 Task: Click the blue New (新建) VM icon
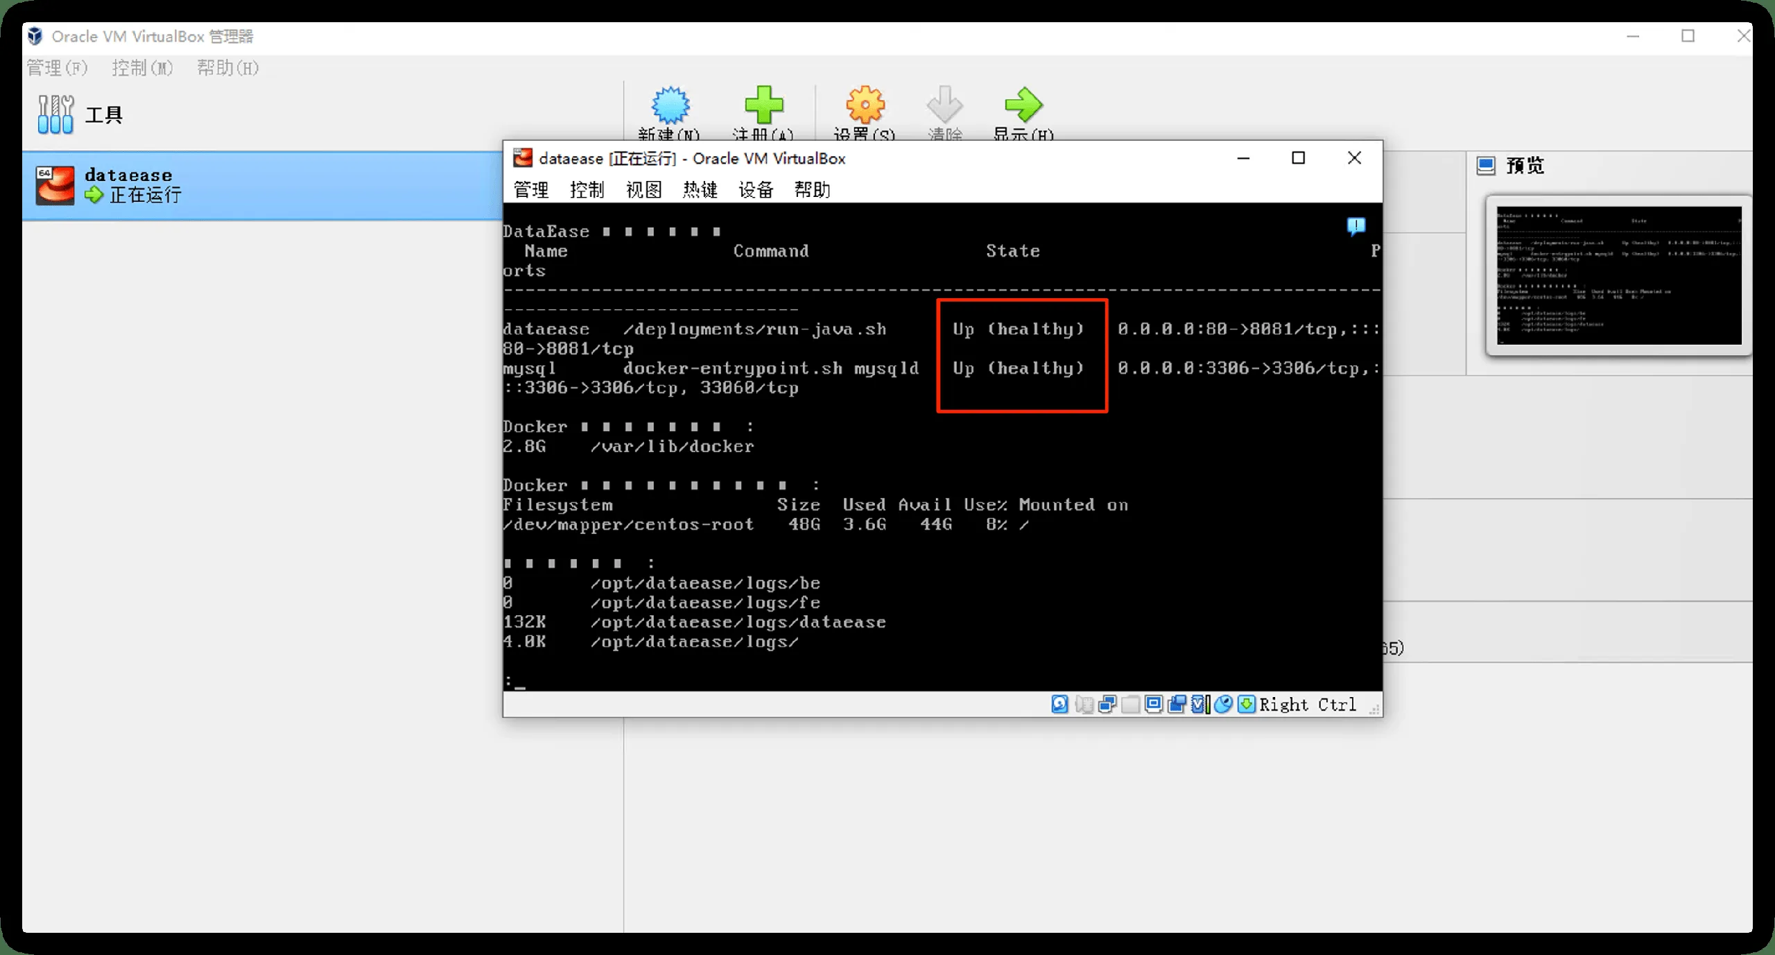pyautogui.click(x=670, y=105)
